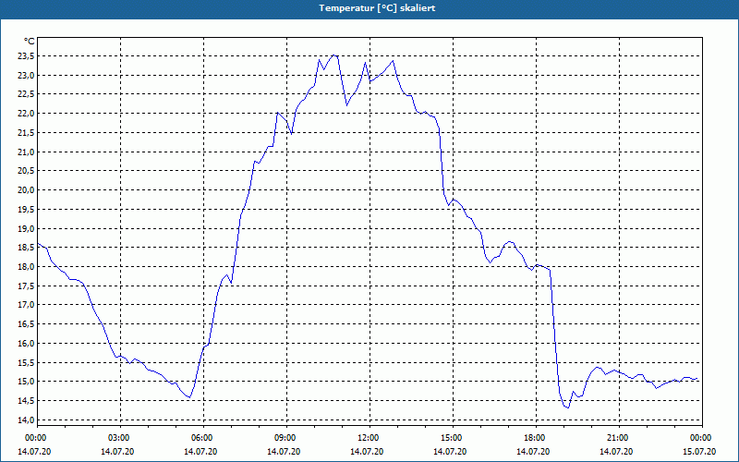Image resolution: width=739 pixels, height=462 pixels.
Task: Select the 23,5 y-axis value
Action: click(x=26, y=56)
